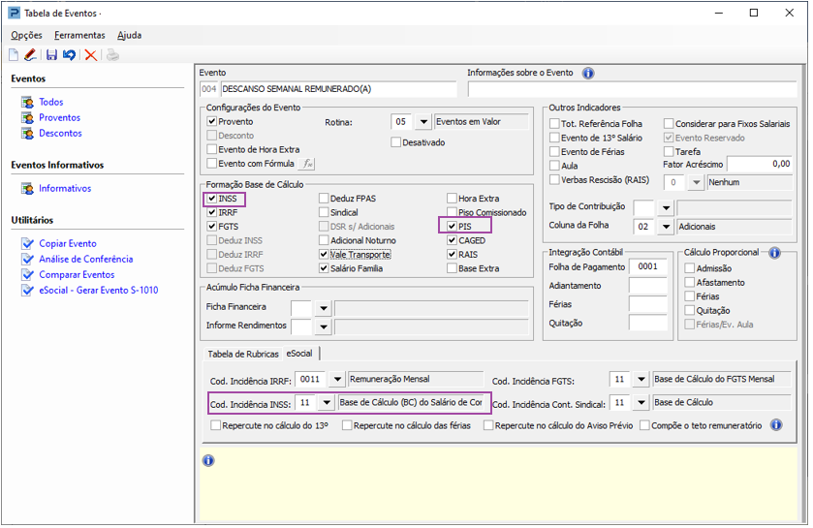Click the Undo arrow toolbar icon
This screenshot has width=813, height=528.
point(69,55)
